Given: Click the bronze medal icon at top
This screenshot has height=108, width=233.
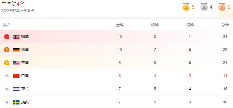Looking at the screenshot, I should [x=222, y=7].
